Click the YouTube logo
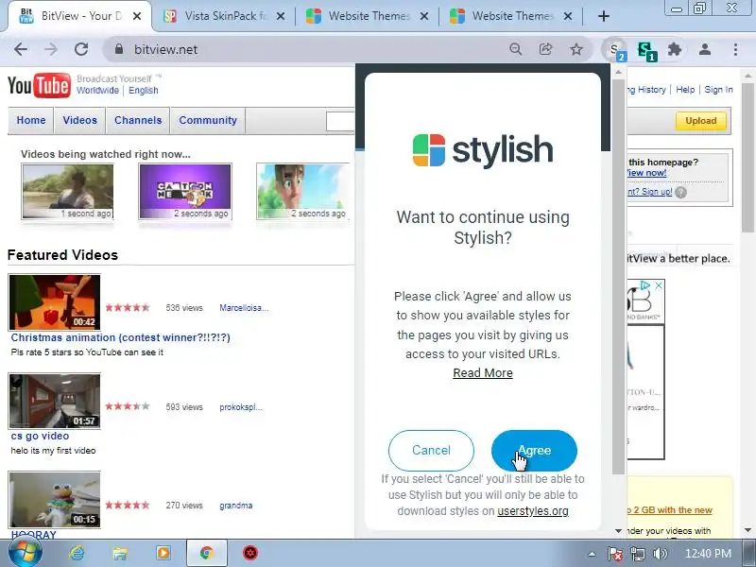The width and height of the screenshot is (756, 567). coord(39,85)
